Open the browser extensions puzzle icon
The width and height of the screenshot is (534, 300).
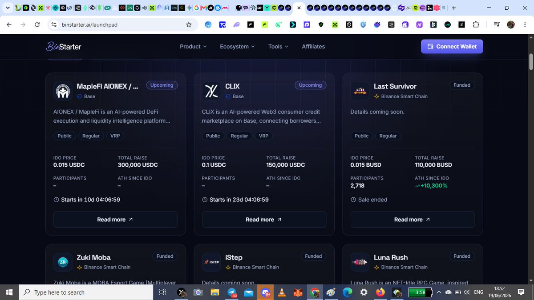[476, 25]
